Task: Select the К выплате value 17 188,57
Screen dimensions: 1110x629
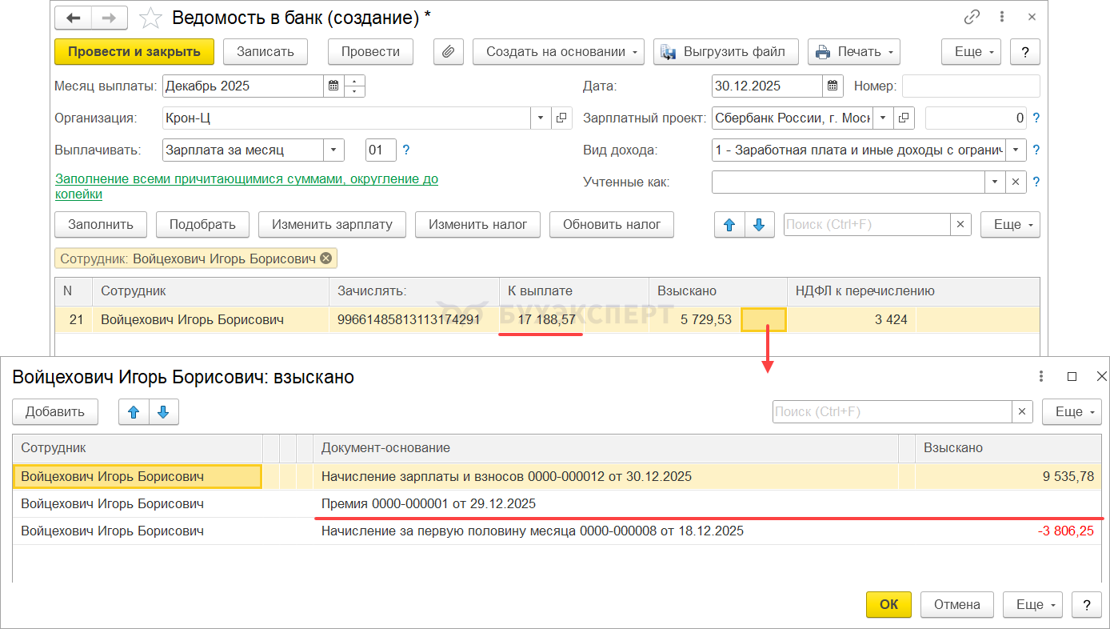Action: (x=547, y=320)
